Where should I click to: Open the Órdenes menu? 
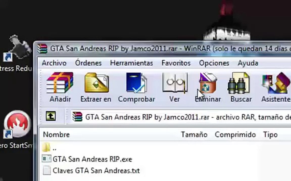tap(88, 63)
